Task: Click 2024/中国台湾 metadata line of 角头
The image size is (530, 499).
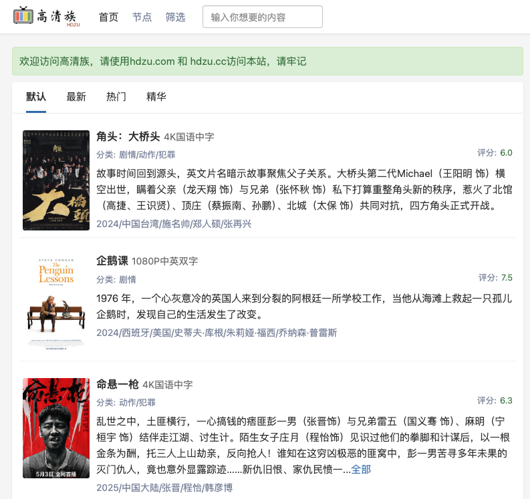Action: pos(174,223)
